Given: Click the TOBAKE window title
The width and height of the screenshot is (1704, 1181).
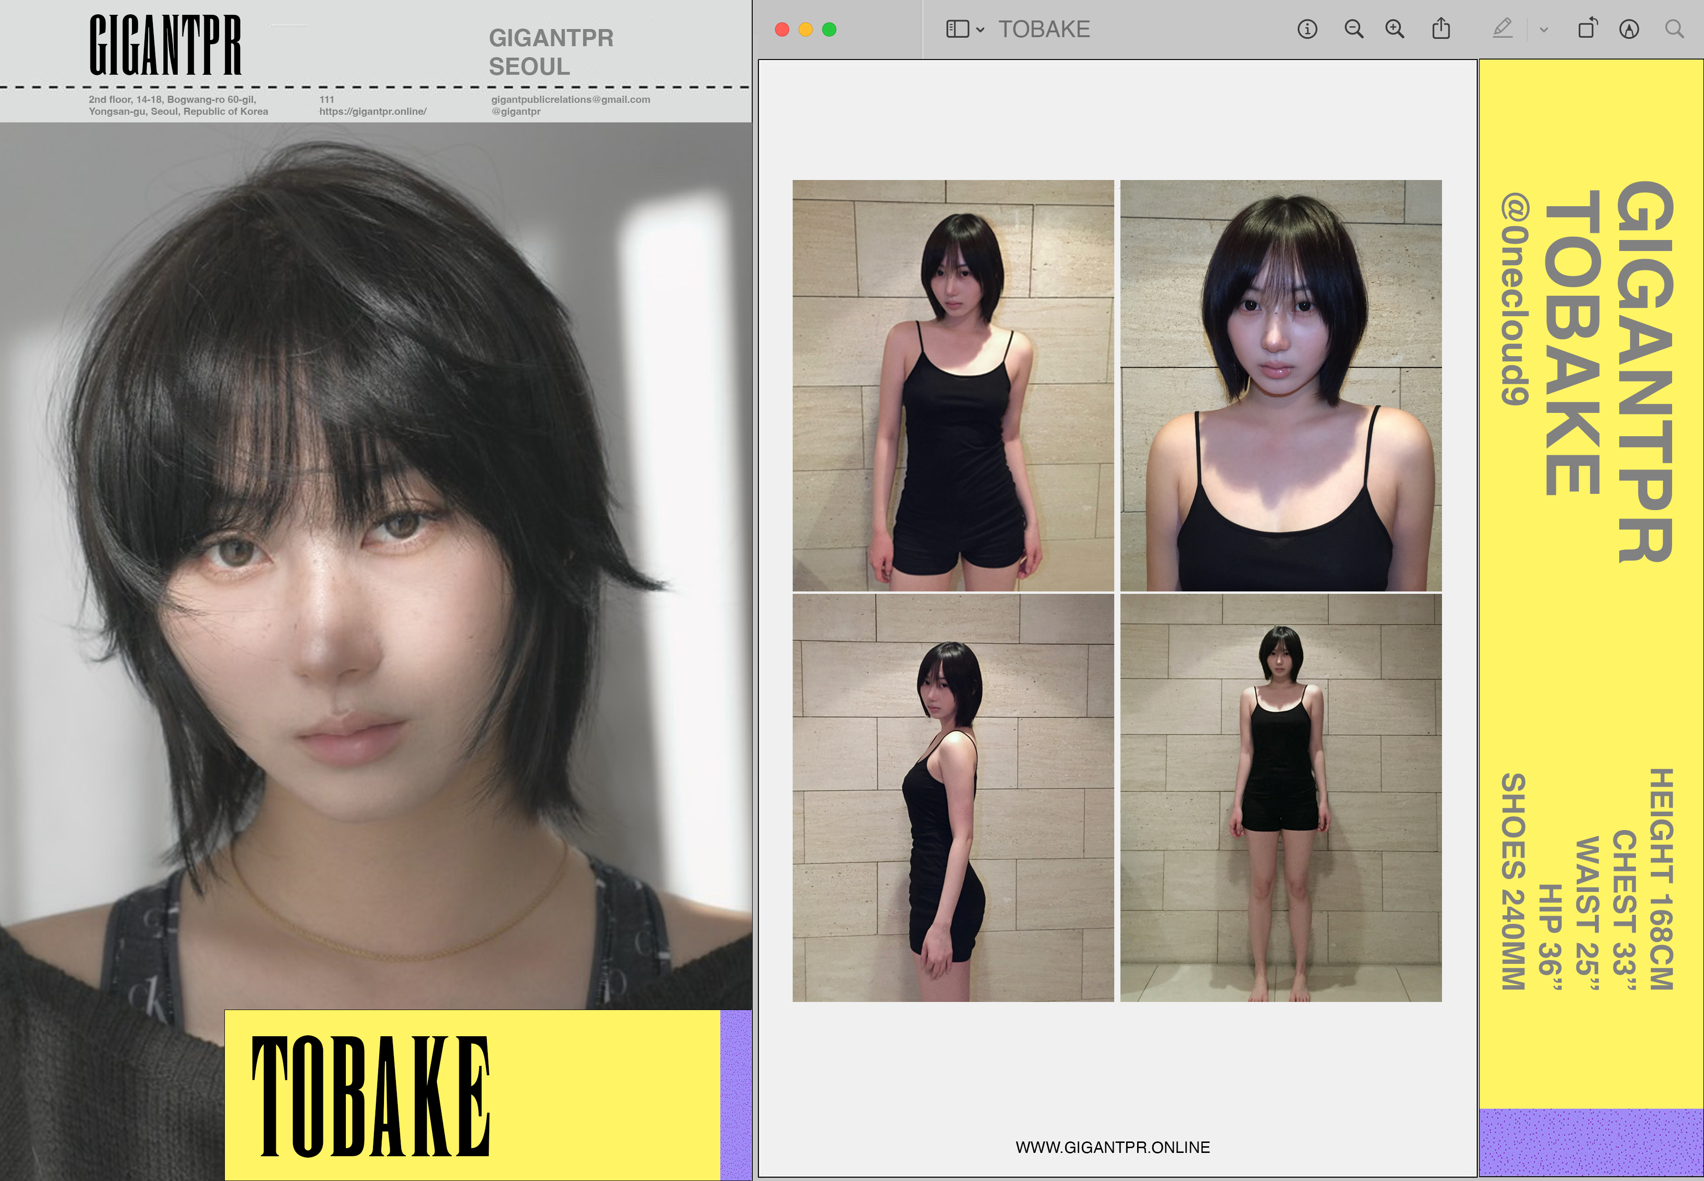Looking at the screenshot, I should pyautogui.click(x=1044, y=30).
